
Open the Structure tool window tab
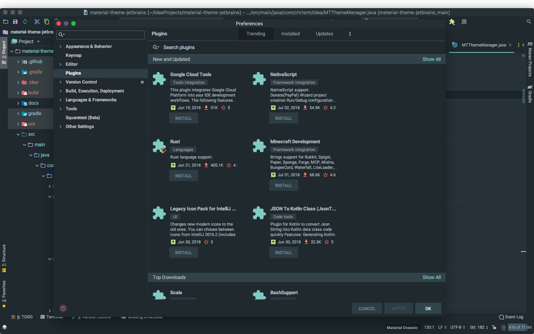coord(4,258)
